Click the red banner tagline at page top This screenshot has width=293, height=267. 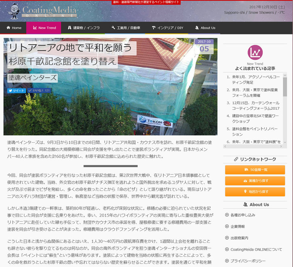pos(146,2)
